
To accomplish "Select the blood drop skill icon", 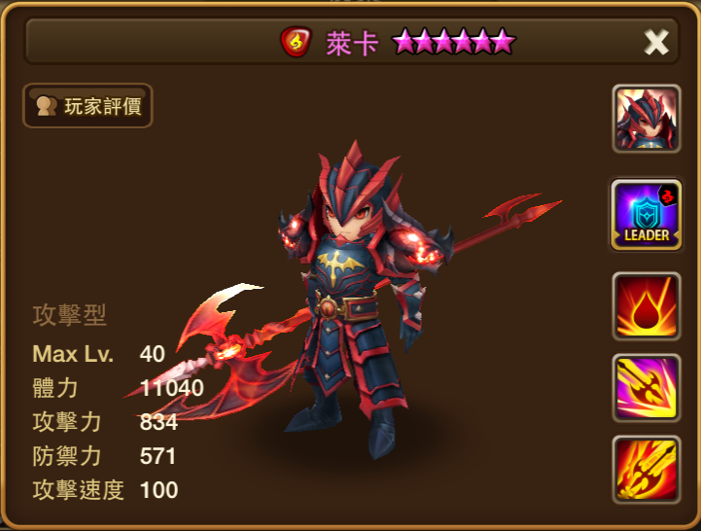I will (x=647, y=306).
